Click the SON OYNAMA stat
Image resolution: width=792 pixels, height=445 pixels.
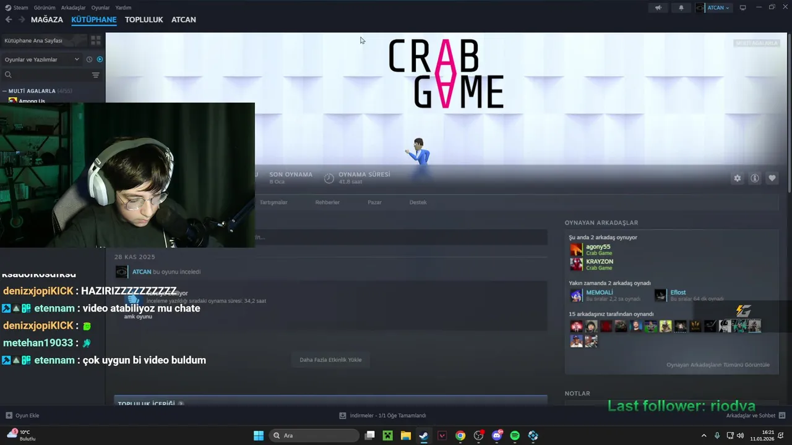pyautogui.click(x=291, y=178)
